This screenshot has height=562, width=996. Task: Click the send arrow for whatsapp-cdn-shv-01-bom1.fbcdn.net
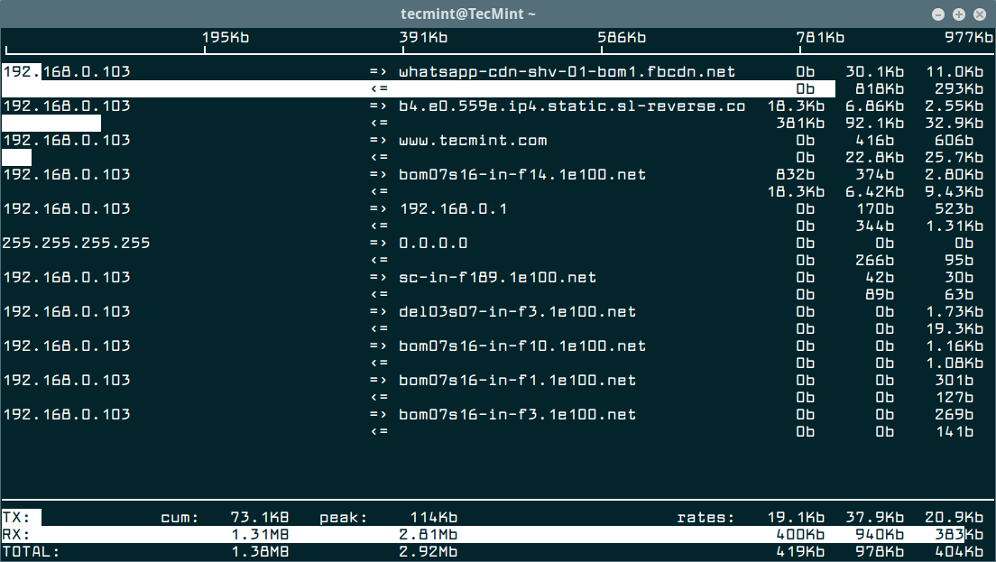(x=379, y=71)
